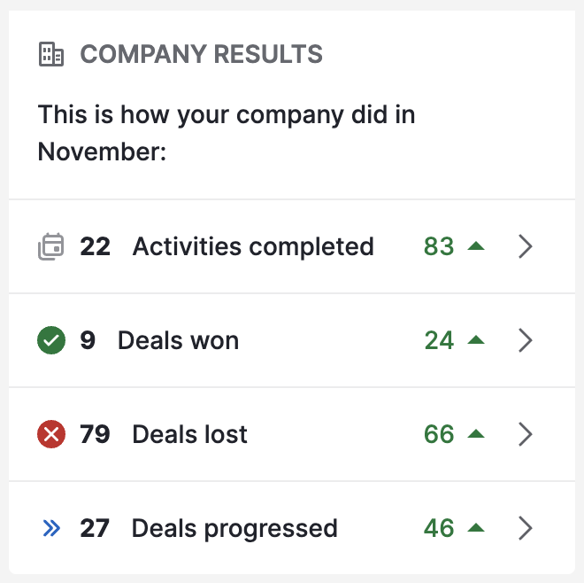Click the bold 79 deals lost count
The width and height of the screenshot is (584, 583).
click(x=95, y=434)
